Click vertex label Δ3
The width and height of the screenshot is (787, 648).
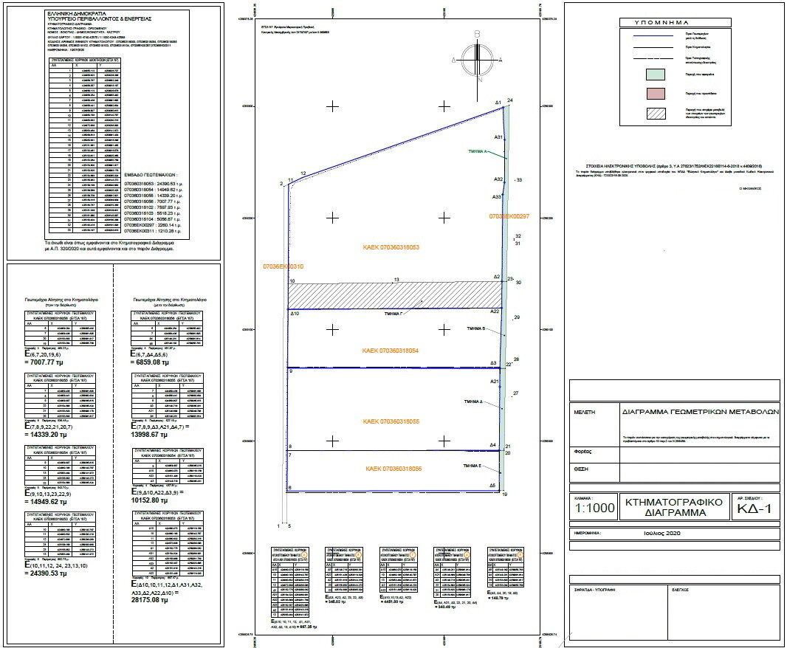pyautogui.click(x=493, y=363)
